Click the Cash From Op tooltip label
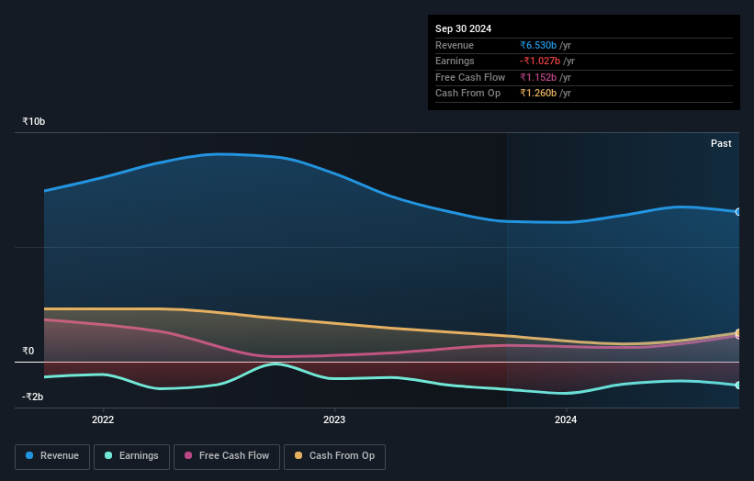Image resolution: width=754 pixels, height=481 pixels. (x=467, y=94)
